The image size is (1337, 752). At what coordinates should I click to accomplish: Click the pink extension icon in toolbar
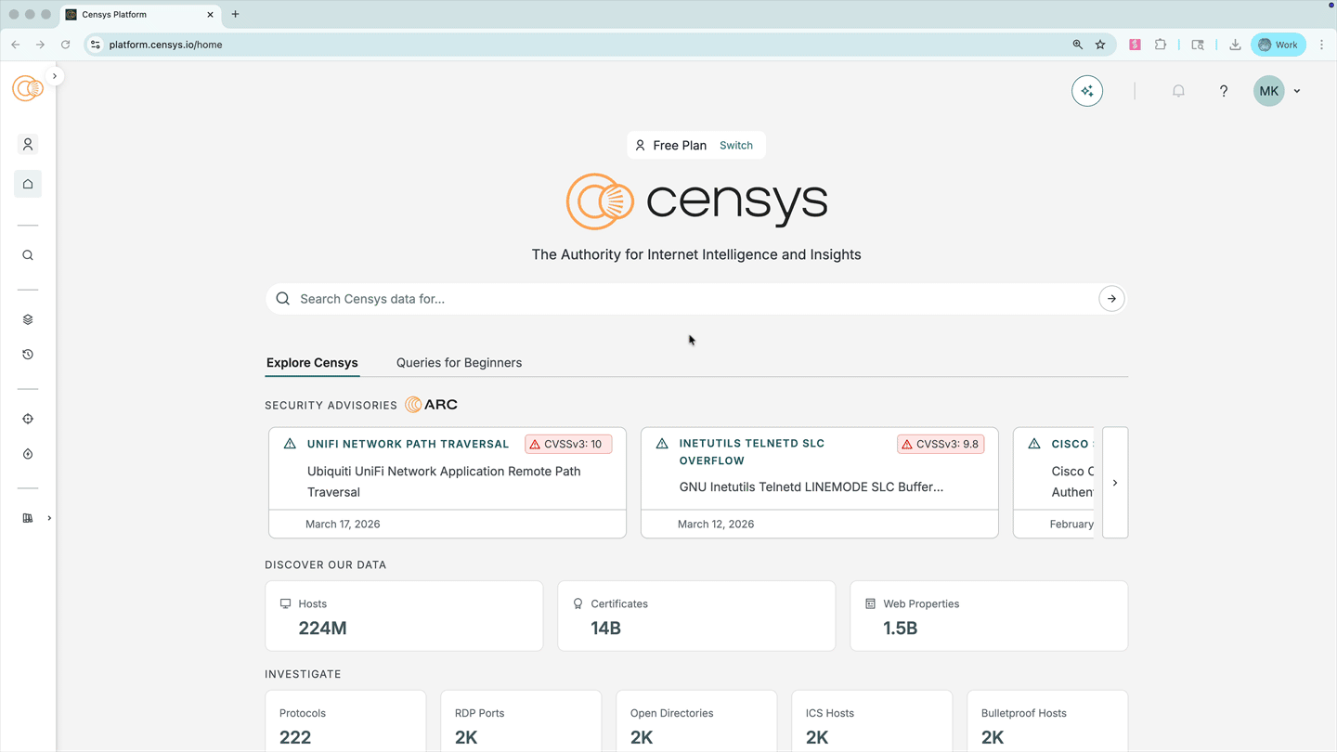[x=1135, y=45]
